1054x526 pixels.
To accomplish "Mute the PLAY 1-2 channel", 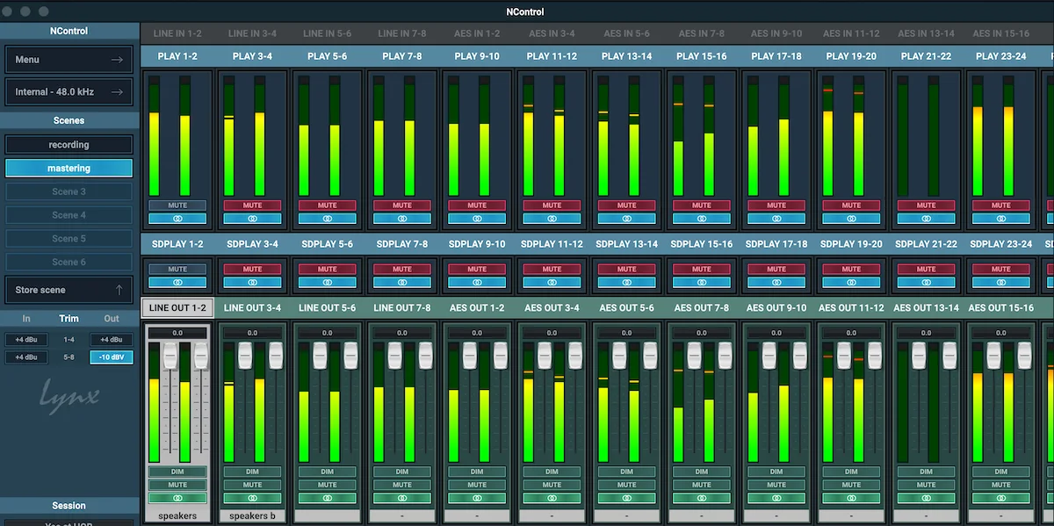I will (x=177, y=205).
